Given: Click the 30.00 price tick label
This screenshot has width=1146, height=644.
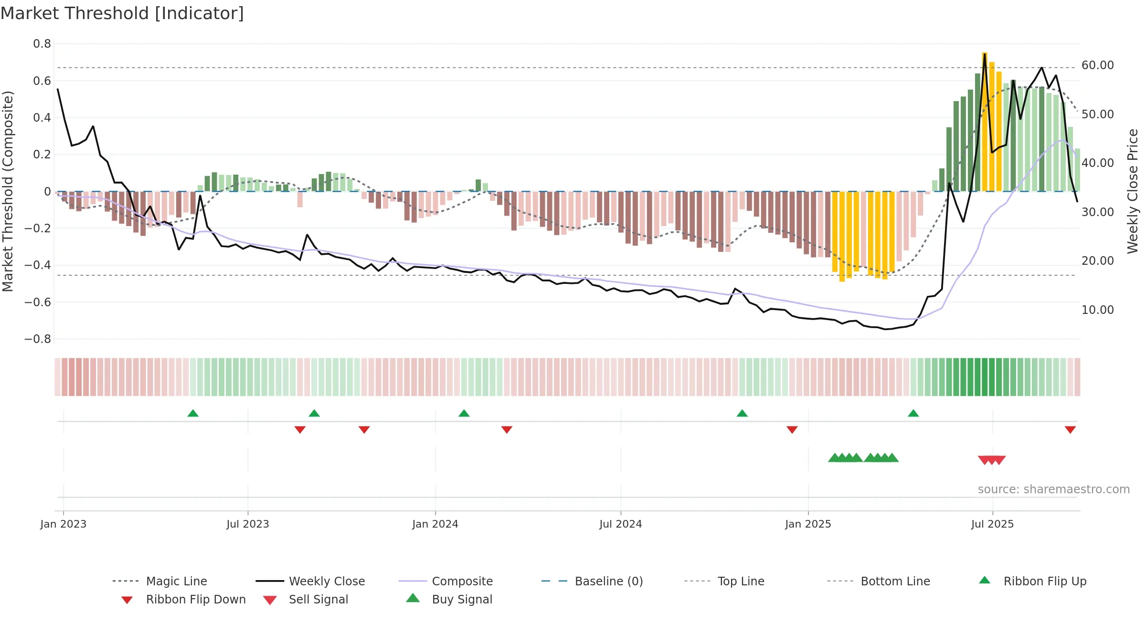Looking at the screenshot, I should 1098,212.
